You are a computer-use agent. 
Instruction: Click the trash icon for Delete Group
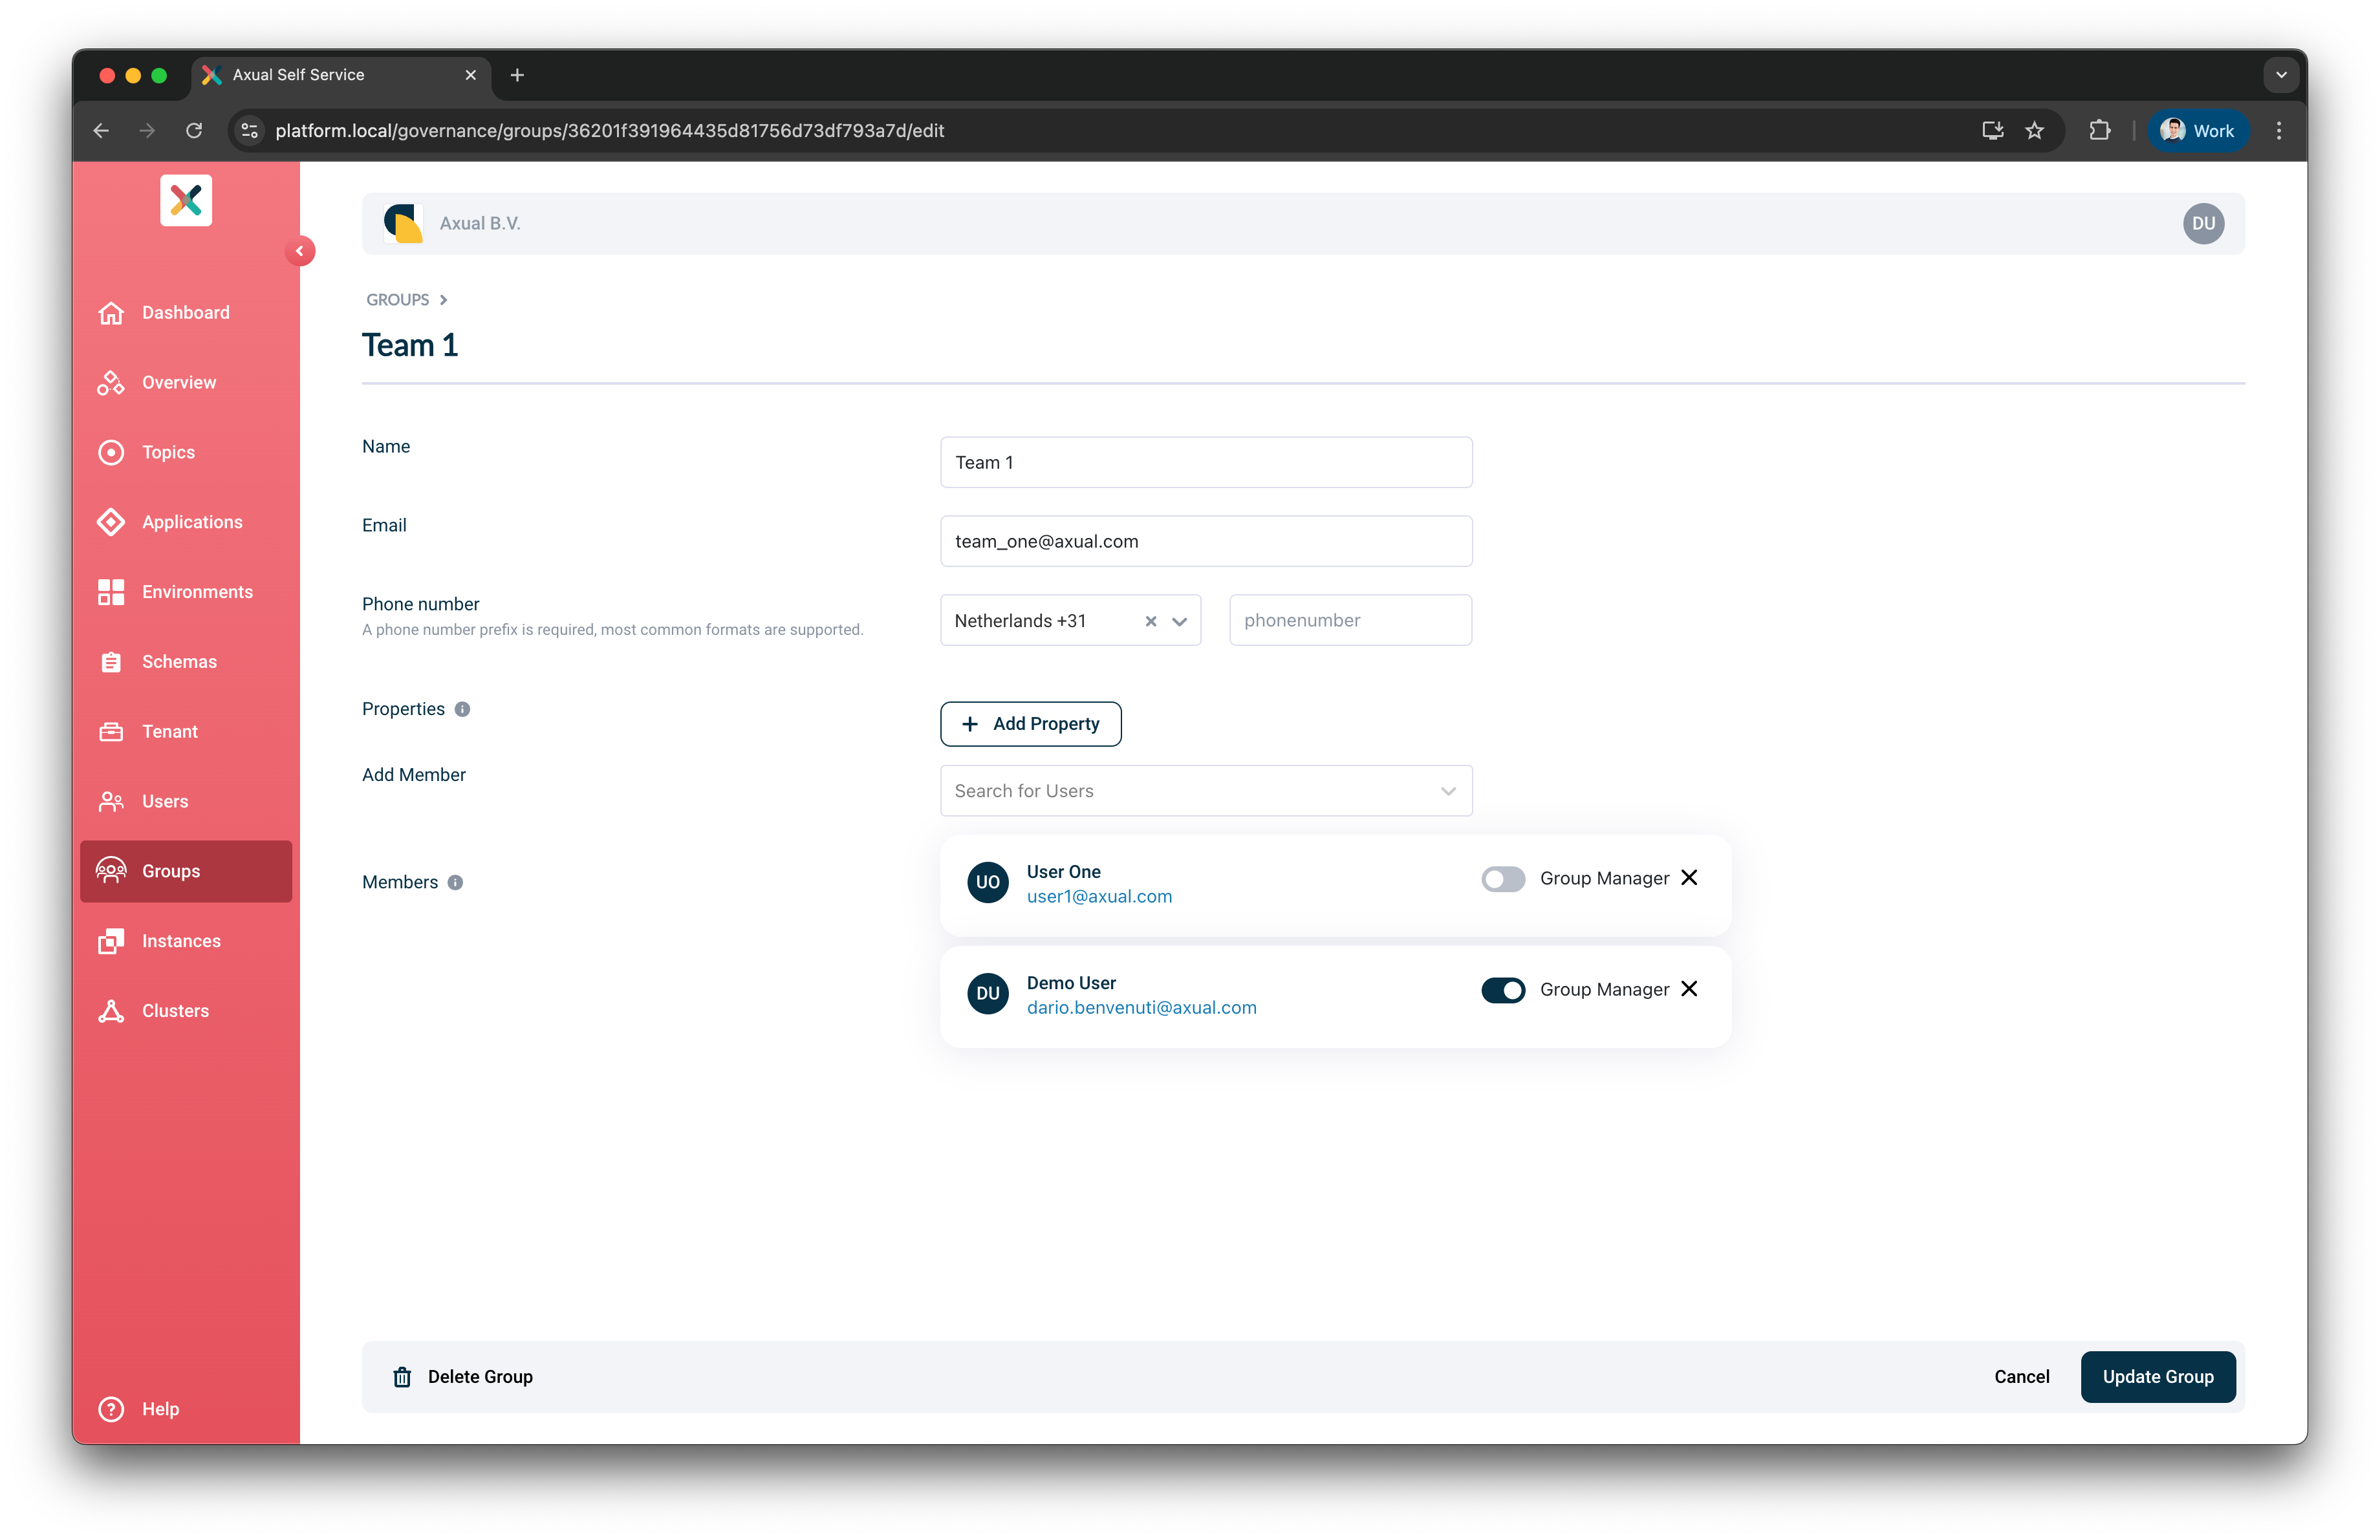coord(402,1377)
